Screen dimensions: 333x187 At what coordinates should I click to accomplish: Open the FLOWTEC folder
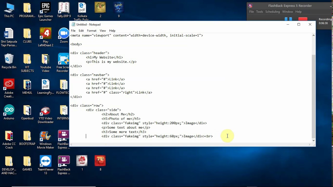coord(63,87)
